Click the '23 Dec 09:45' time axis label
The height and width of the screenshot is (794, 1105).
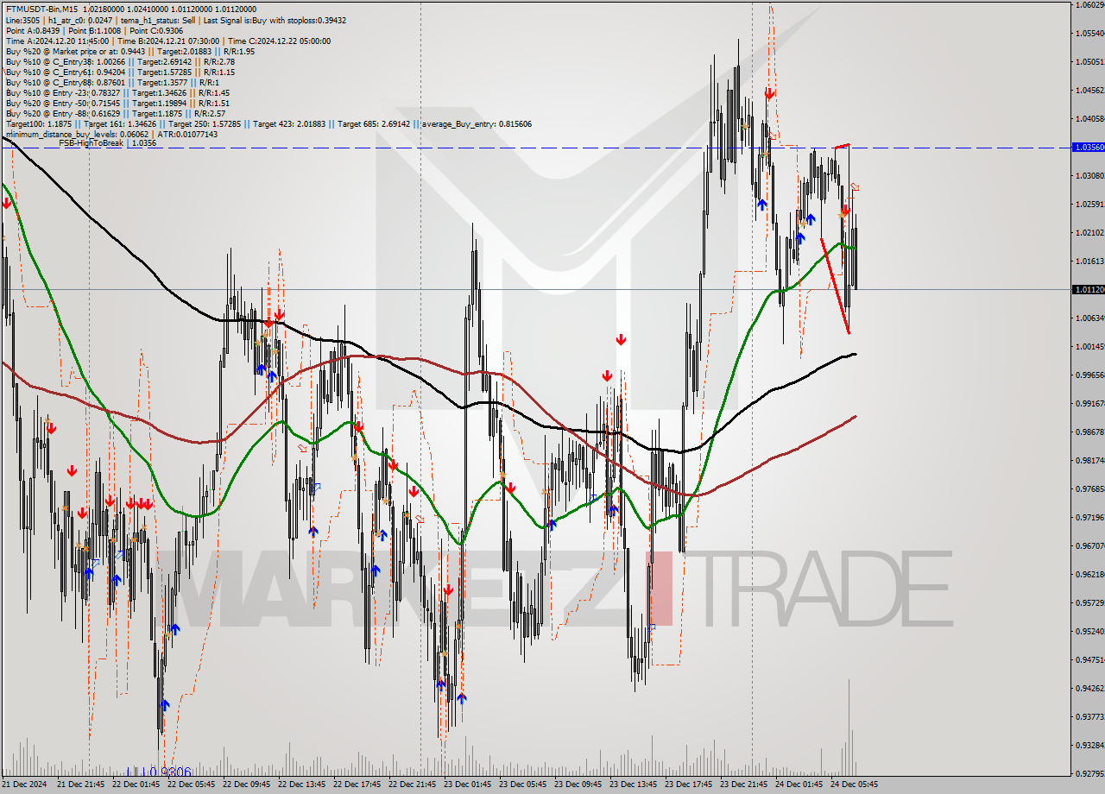(x=578, y=785)
